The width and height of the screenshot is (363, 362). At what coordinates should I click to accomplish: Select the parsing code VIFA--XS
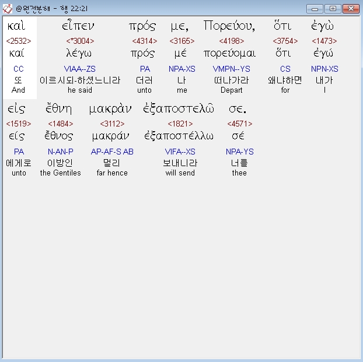click(x=180, y=152)
